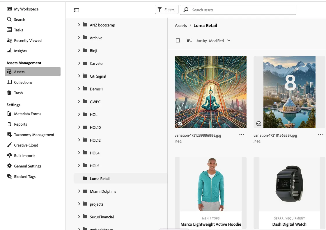Select the Luma Retail folder row
The image size is (326, 230).
(x=121, y=179)
